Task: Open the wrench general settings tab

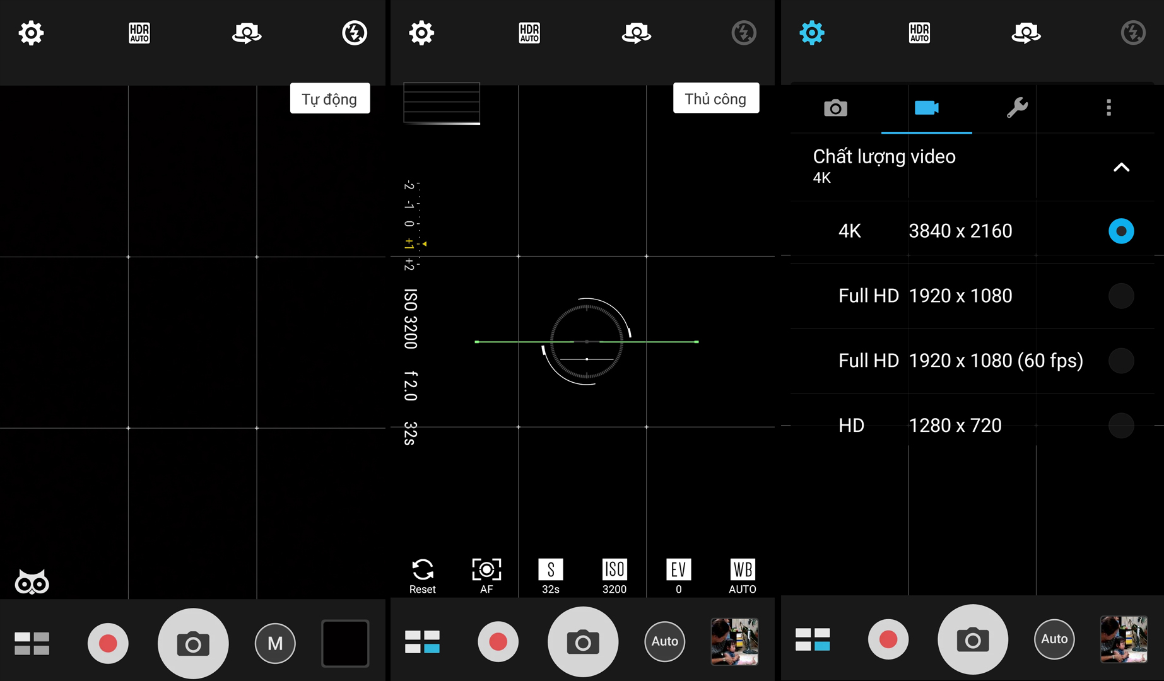Action: 1017,108
